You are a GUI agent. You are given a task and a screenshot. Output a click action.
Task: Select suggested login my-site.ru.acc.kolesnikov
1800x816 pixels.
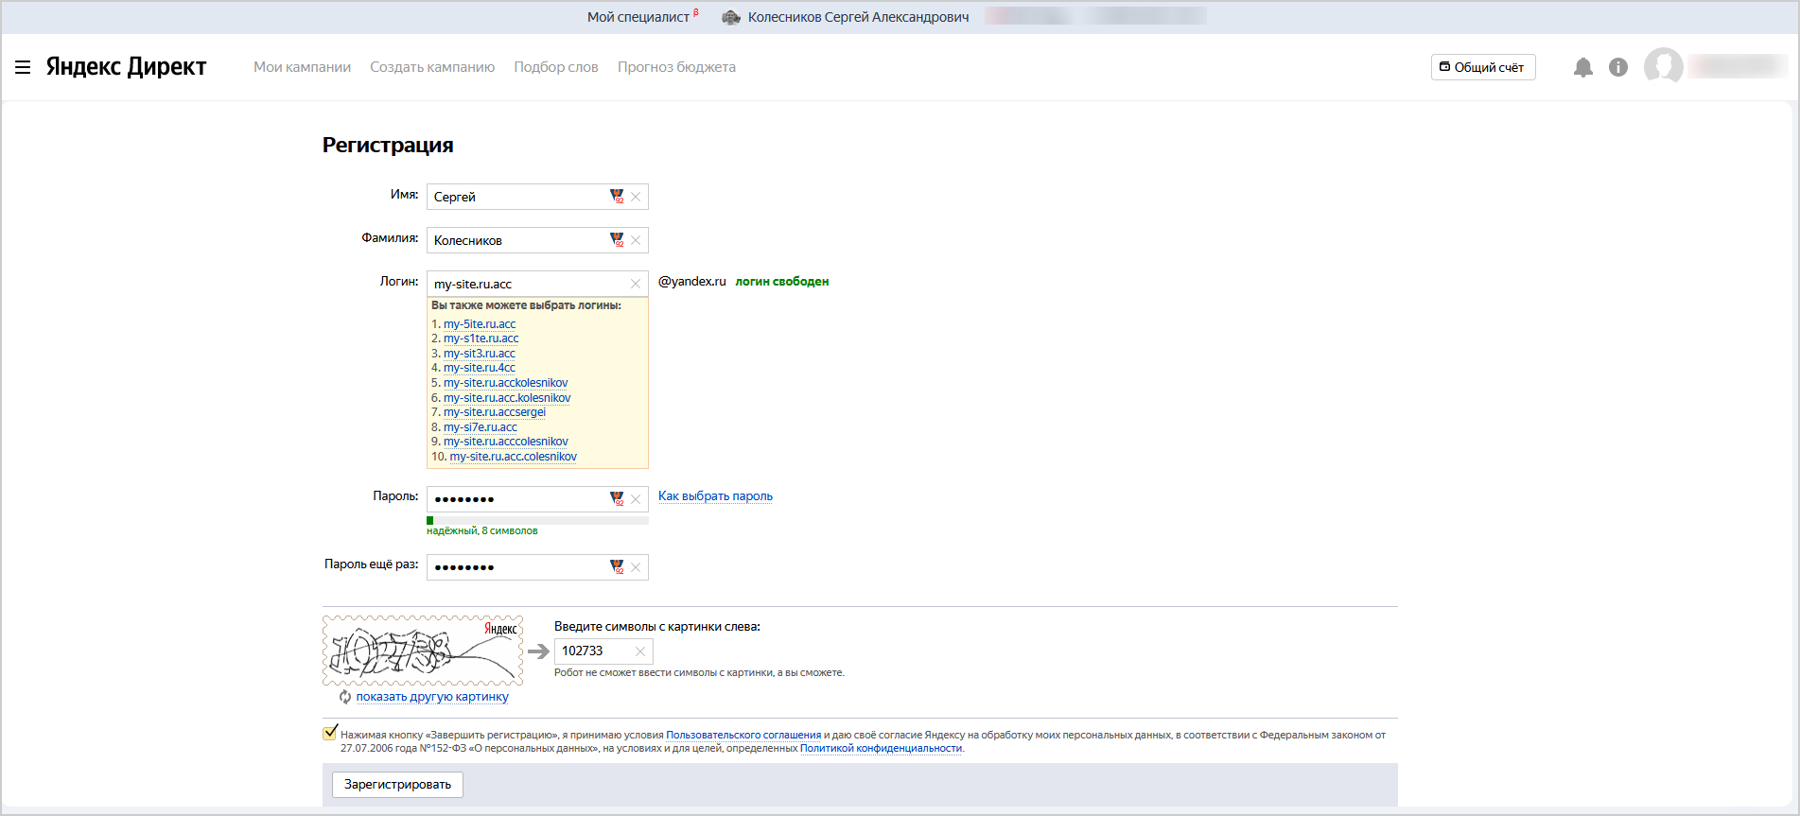507,398
